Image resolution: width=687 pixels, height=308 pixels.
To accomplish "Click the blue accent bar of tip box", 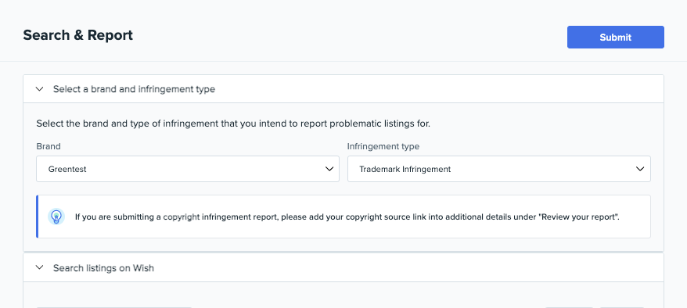I will tap(38, 217).
